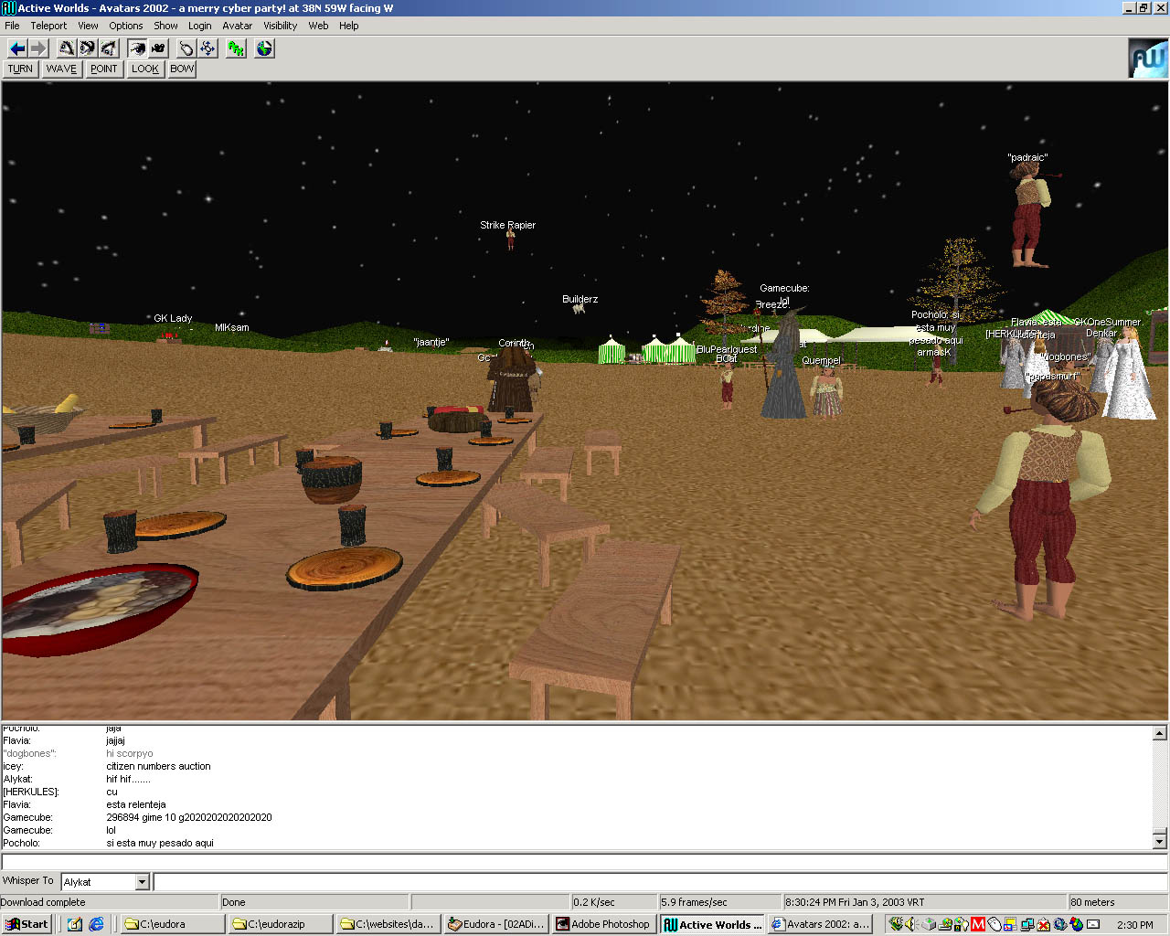Click the green figures toolbar icon

click(x=237, y=48)
